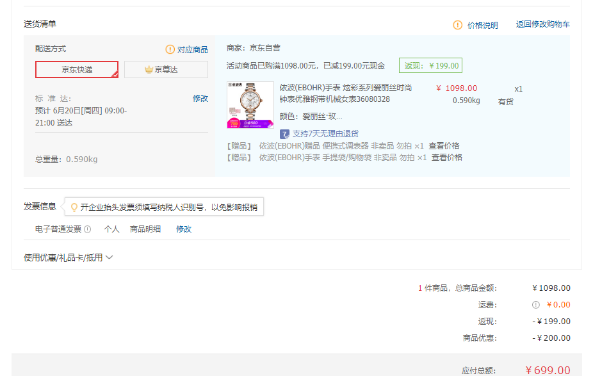
Task: Click the 商家: 京东自营 label
Action: (x=254, y=48)
